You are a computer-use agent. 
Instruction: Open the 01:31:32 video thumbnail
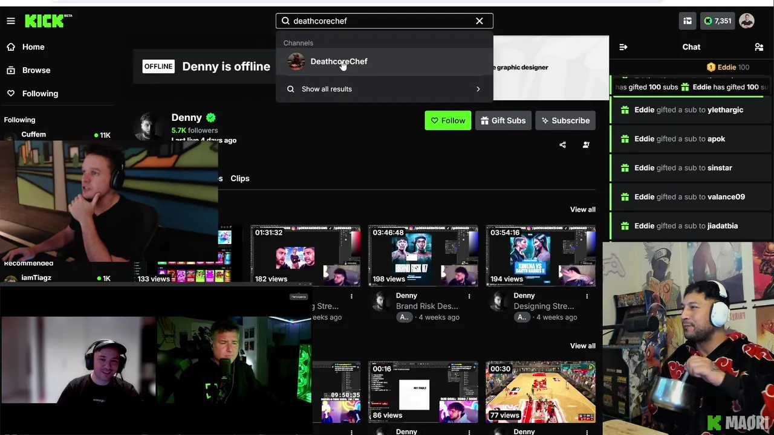point(306,256)
